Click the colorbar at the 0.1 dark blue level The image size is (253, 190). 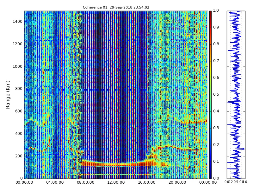tap(210, 161)
